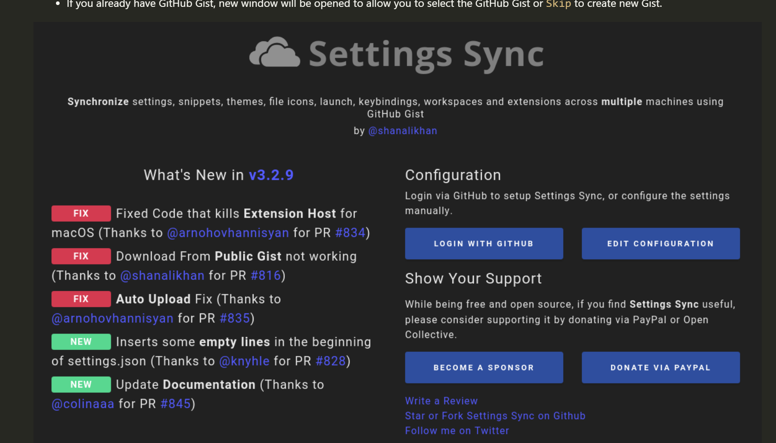Open Edit Configuration

click(660, 243)
